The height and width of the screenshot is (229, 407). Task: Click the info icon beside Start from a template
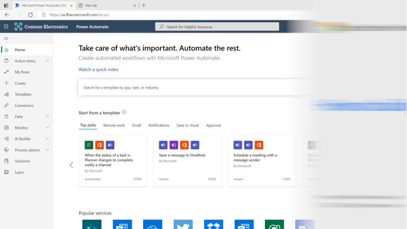coord(124,112)
